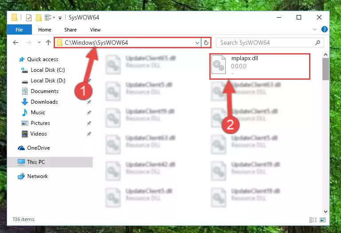Click the OneDrive cloud icon
Image resolution: width=341 pixels, height=233 pixels.
(x=21, y=148)
